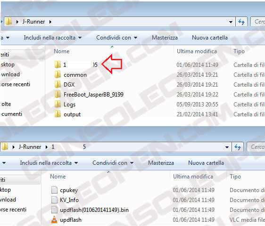Screen dimensions: 265x226
Task: Select the KV_Info document icon
Action: [54, 200]
